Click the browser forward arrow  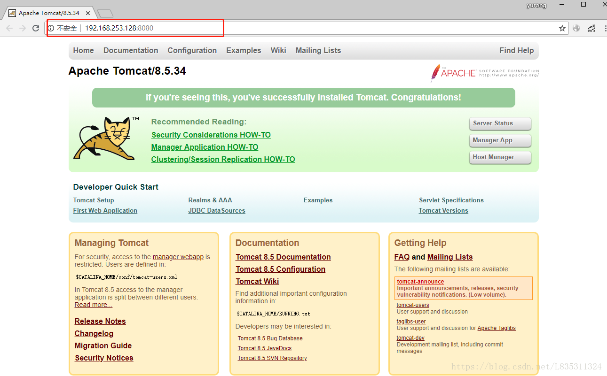coord(22,28)
